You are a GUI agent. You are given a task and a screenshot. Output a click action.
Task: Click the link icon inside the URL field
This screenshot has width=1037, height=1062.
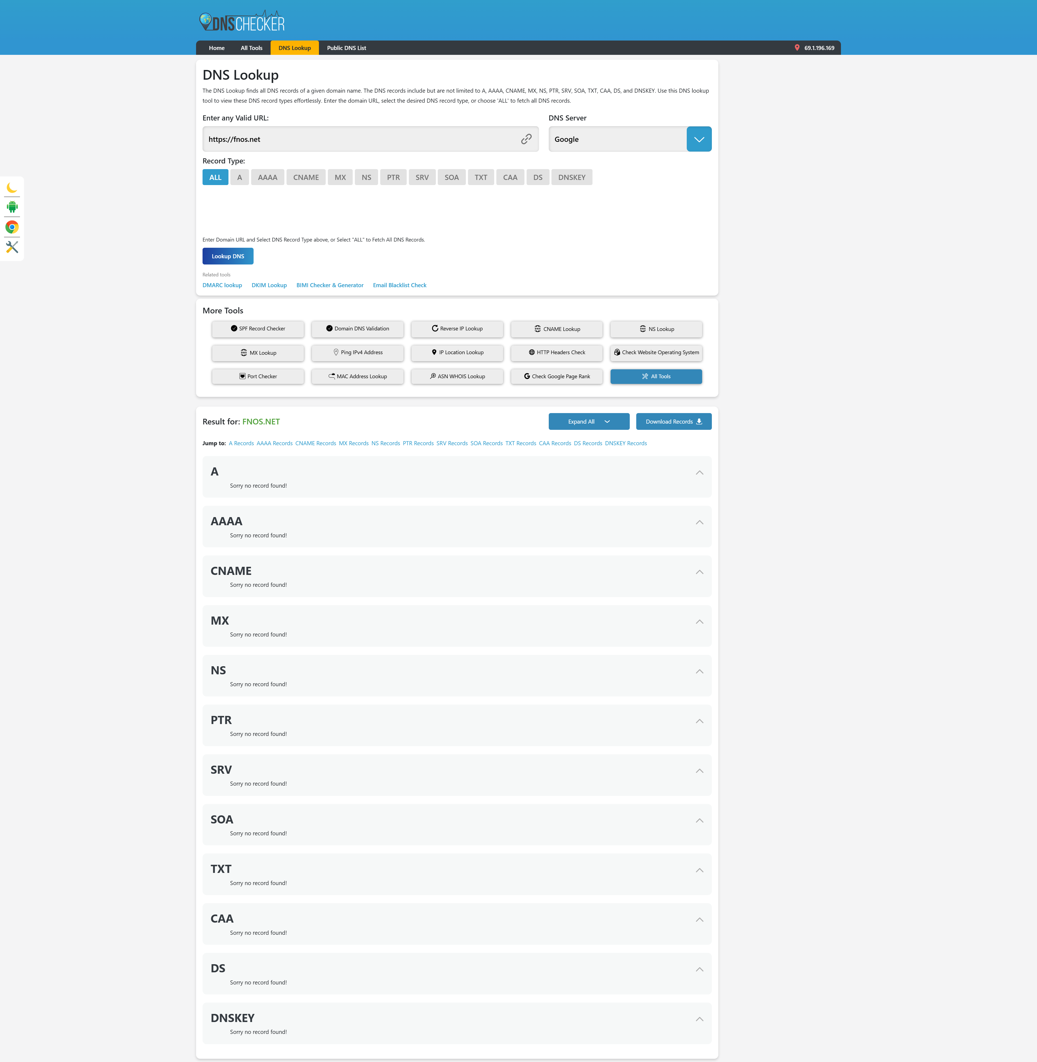pyautogui.click(x=526, y=139)
